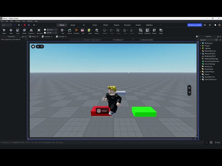Close the PromptB tab
This screenshot has width=222, height=166.
(66, 37)
